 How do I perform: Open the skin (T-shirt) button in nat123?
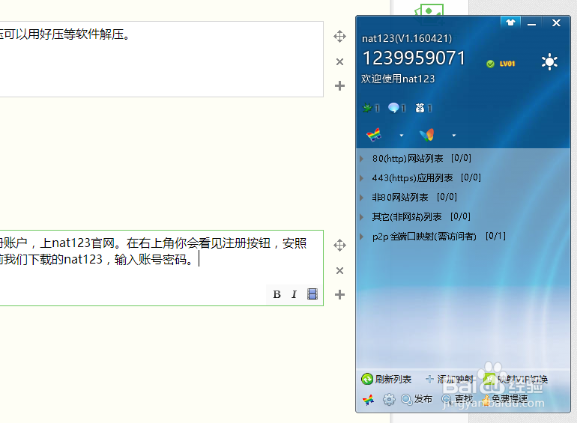click(510, 22)
